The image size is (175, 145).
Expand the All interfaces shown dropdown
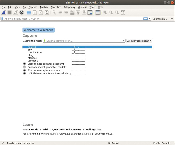[x=139, y=41]
